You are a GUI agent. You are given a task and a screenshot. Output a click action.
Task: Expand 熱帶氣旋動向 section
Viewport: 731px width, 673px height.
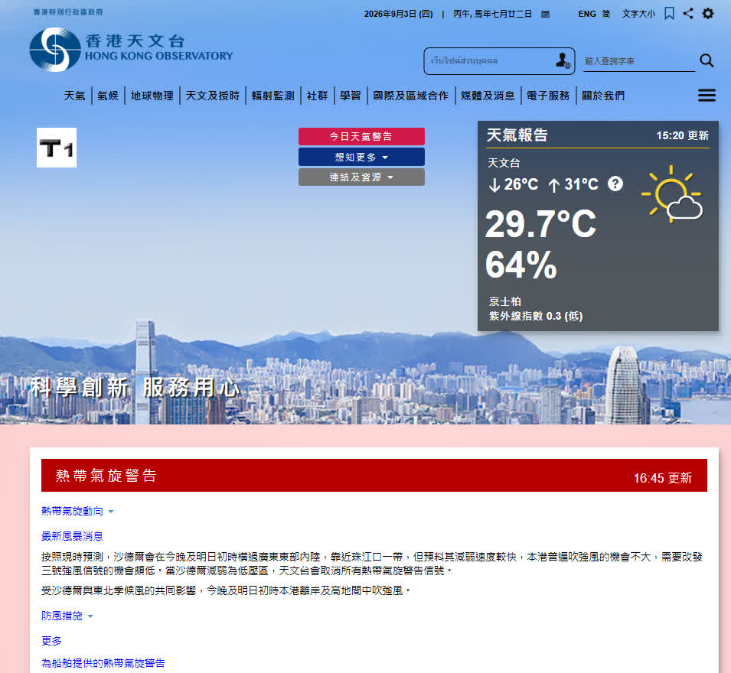[77, 511]
